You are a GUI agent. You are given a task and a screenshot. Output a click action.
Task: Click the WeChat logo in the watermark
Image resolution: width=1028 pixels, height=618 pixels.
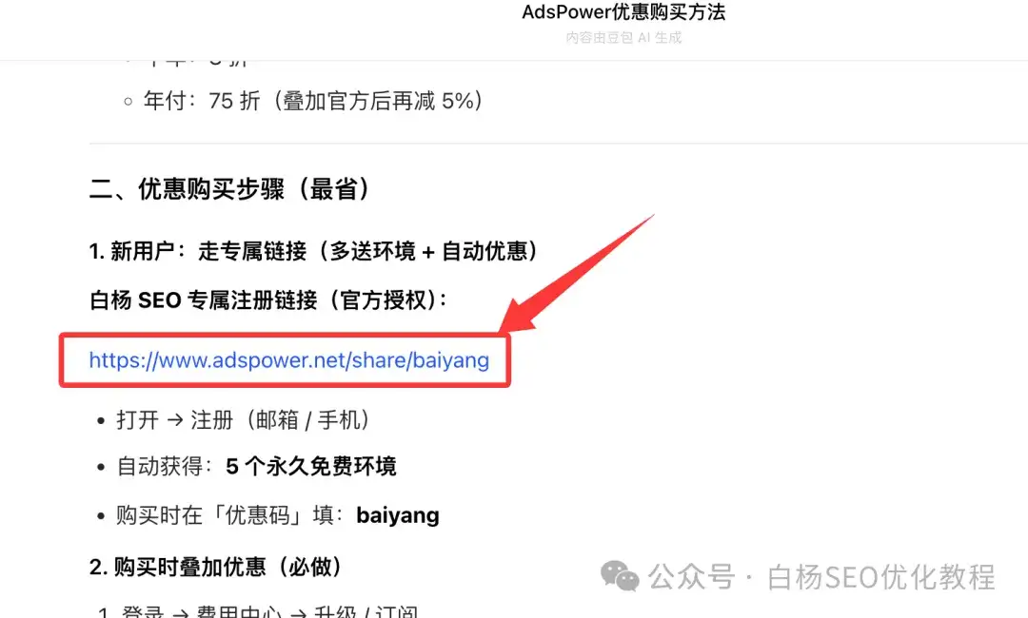[x=620, y=576]
